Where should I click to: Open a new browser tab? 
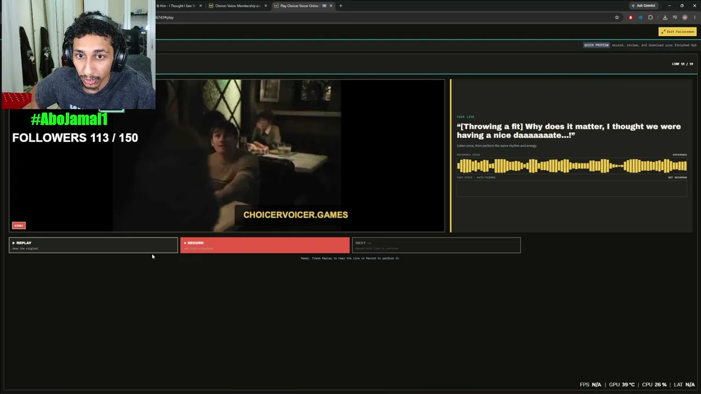(341, 6)
